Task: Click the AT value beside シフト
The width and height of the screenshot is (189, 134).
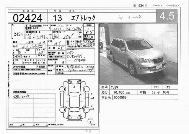Action: (168, 87)
